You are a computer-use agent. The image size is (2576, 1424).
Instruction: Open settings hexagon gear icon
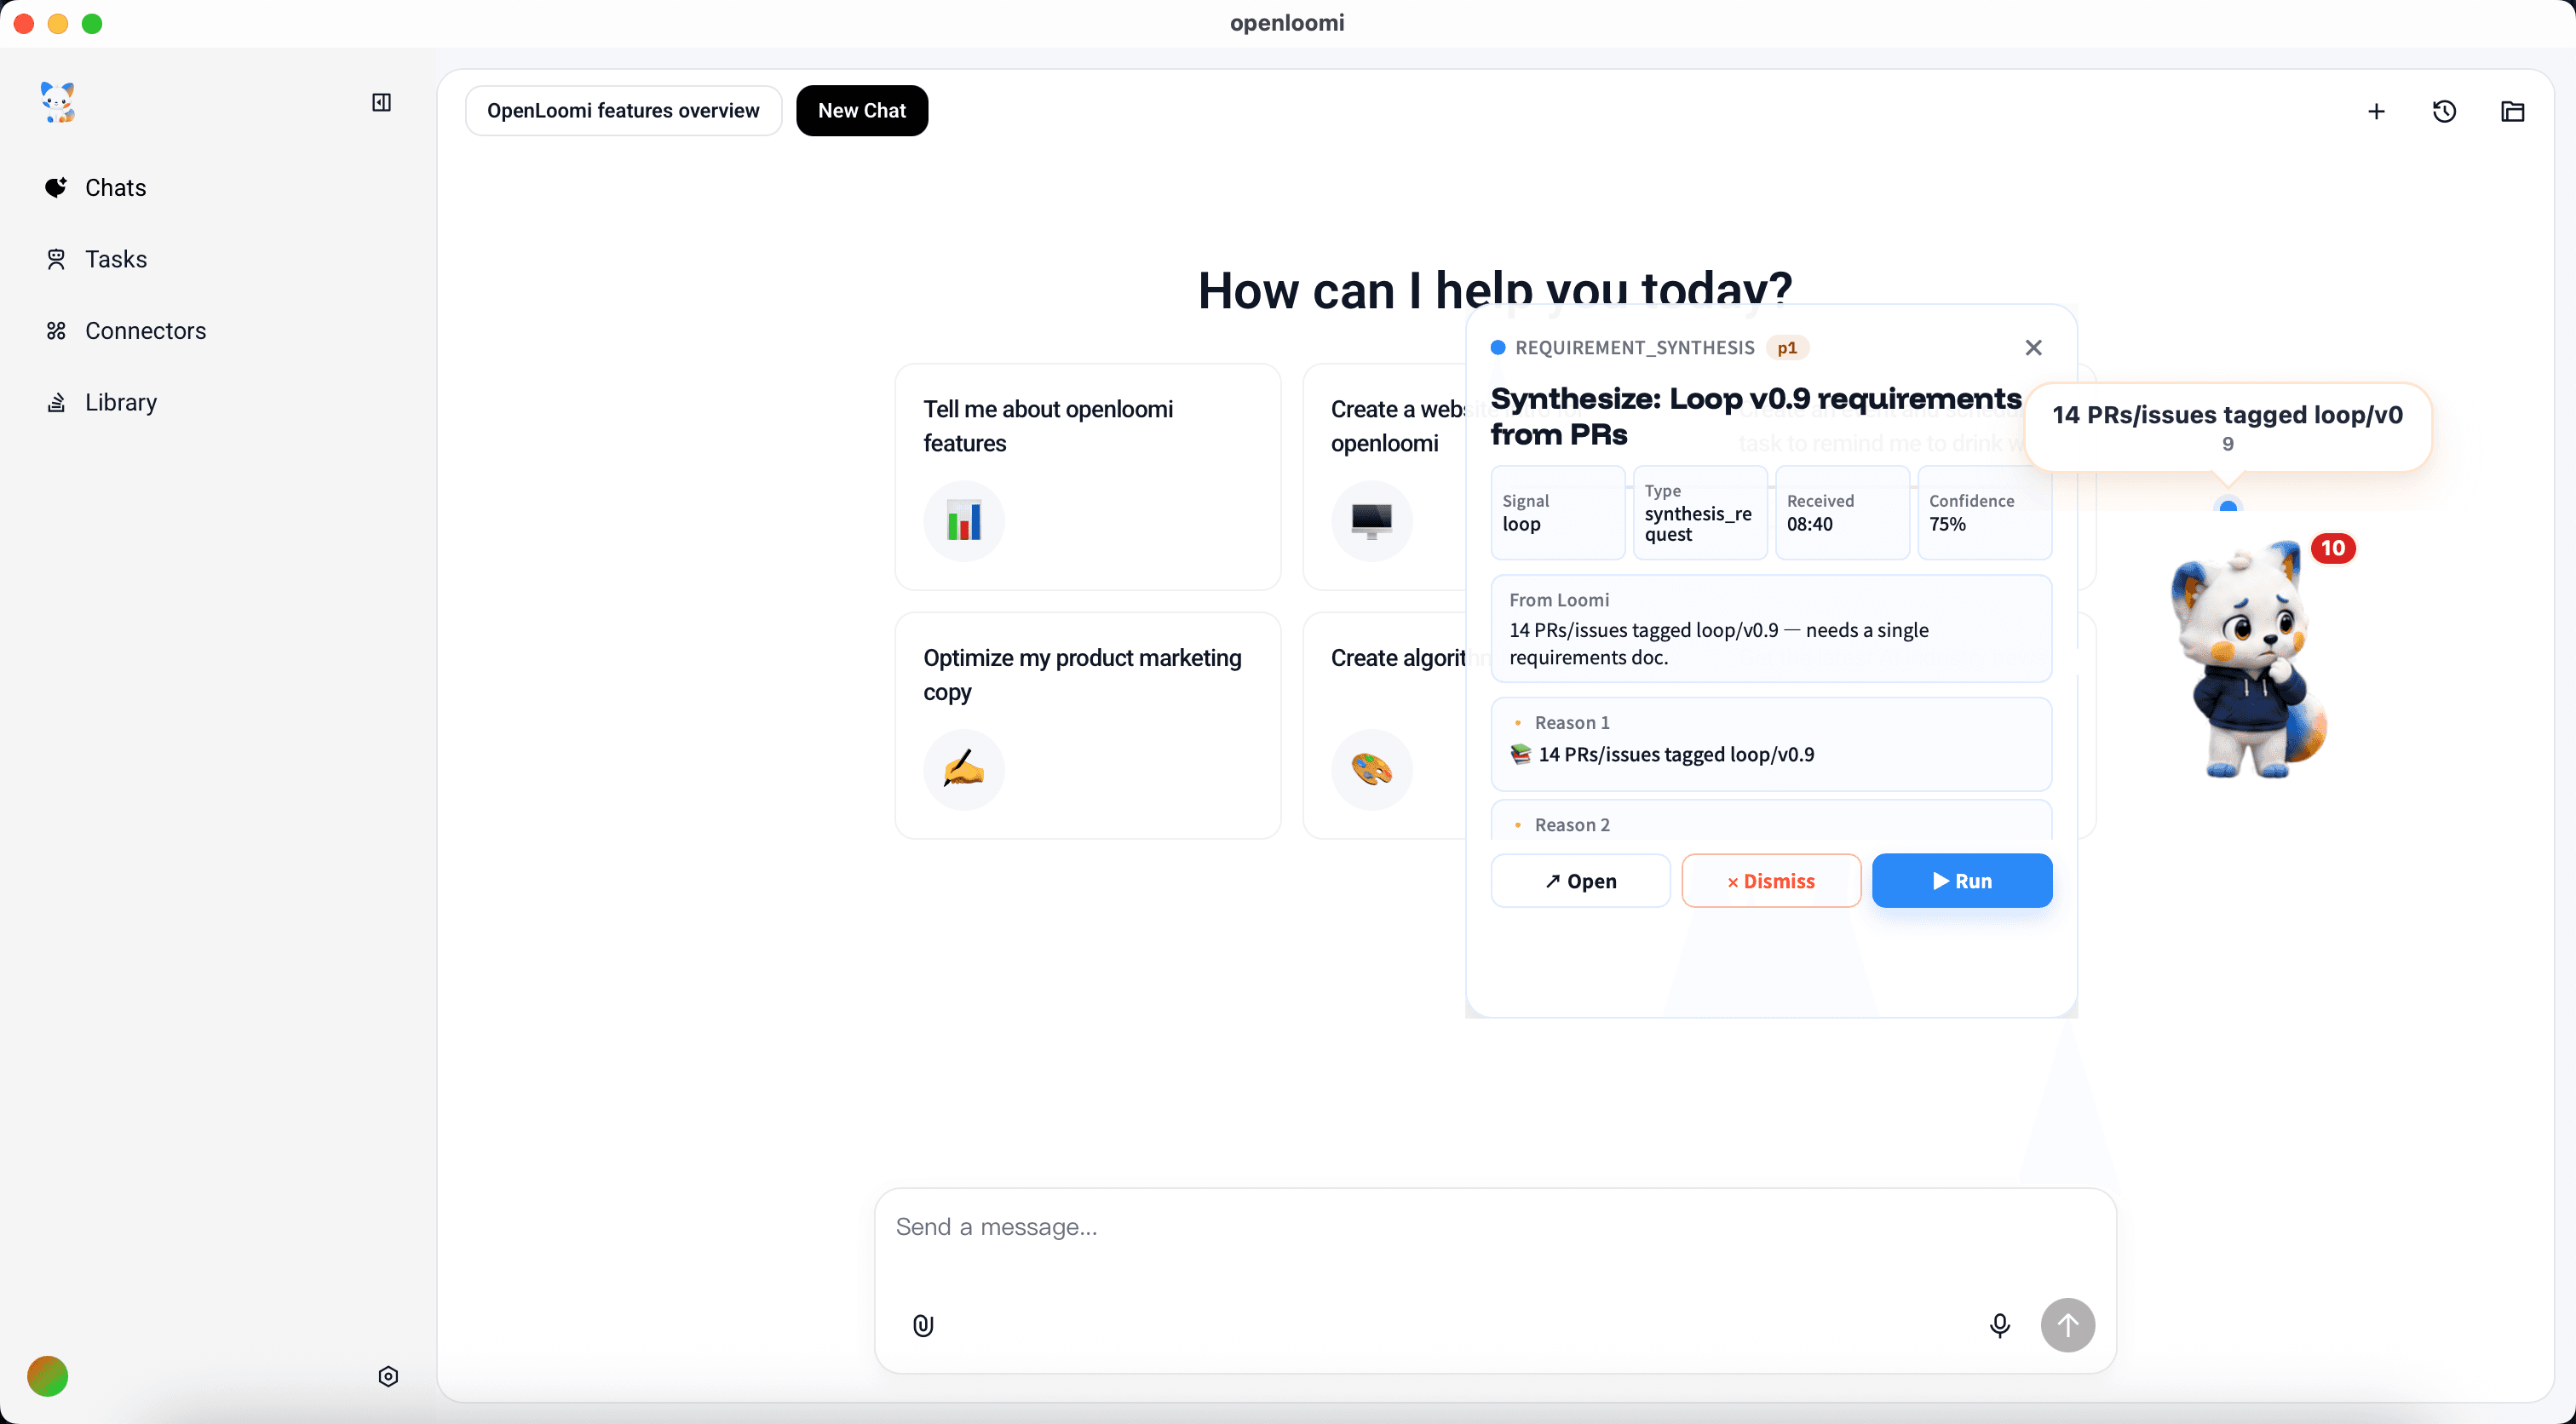(388, 1376)
